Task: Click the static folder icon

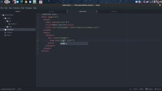Action: (6, 18)
